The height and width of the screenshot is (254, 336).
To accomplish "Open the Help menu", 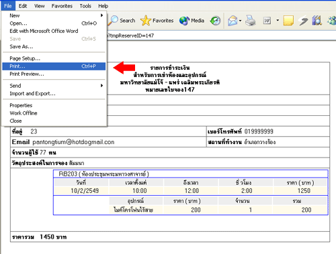I will click(x=103, y=6).
